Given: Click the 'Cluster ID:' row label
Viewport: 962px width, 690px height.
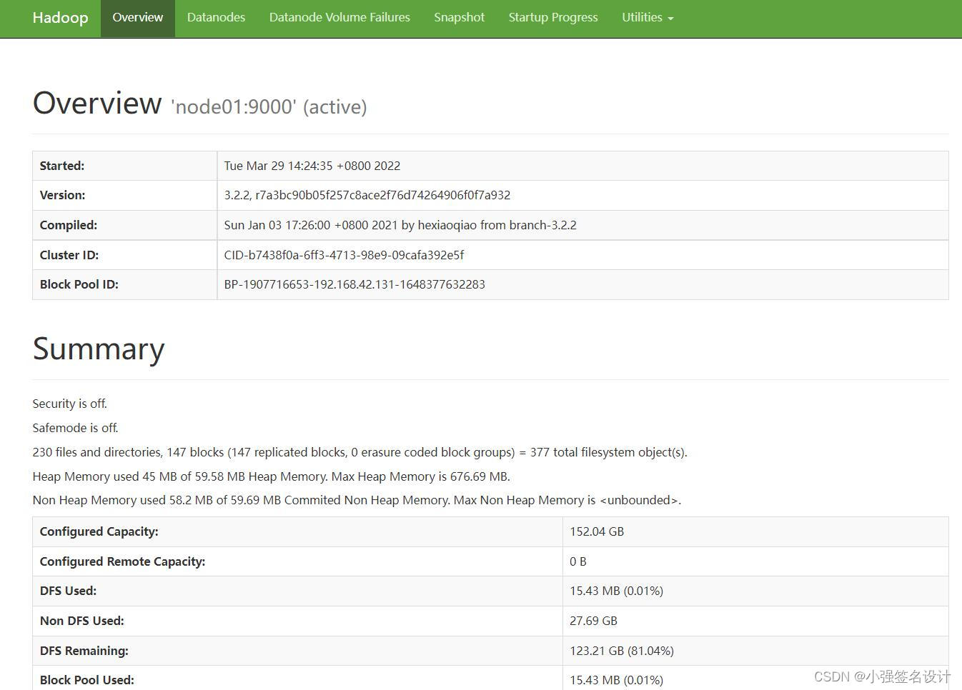Looking at the screenshot, I should click(69, 255).
